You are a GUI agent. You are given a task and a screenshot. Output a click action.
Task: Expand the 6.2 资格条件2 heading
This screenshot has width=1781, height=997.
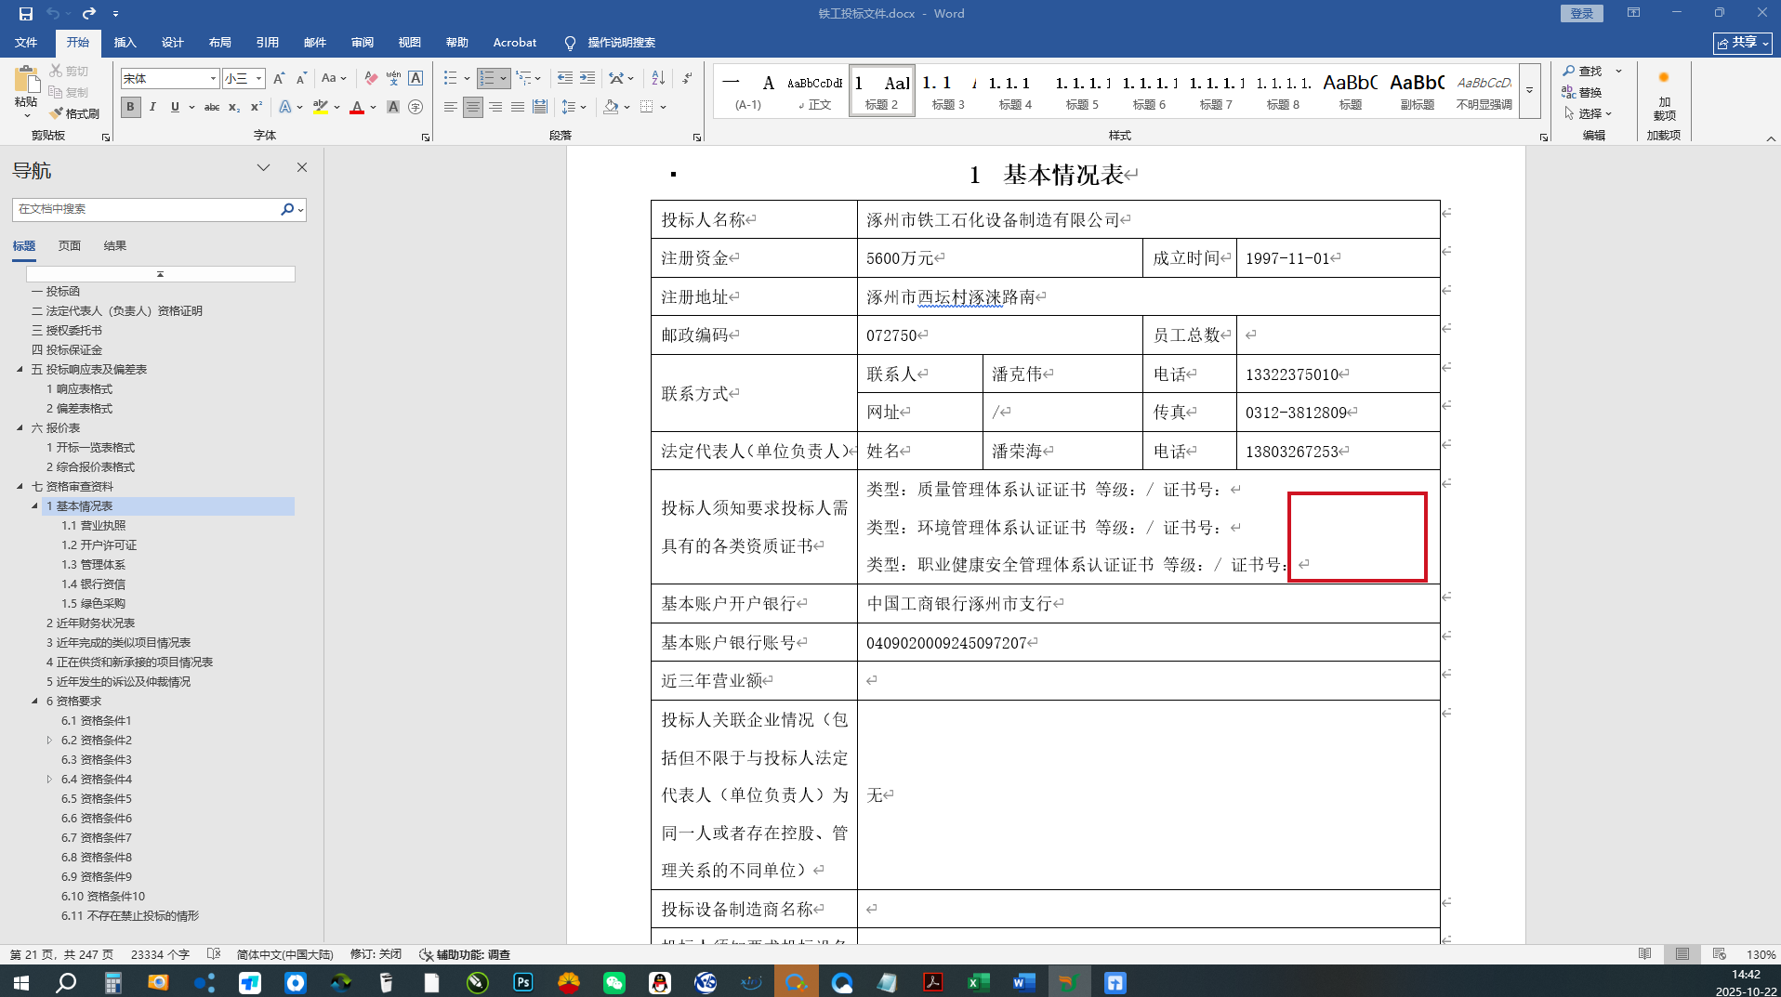pyautogui.click(x=49, y=740)
